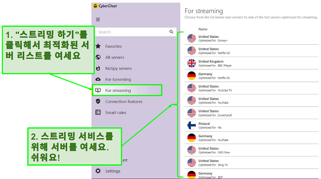Viewport: 321px width, 179px height.
Task: Open the All servers list
Action: pyautogui.click(x=115, y=58)
